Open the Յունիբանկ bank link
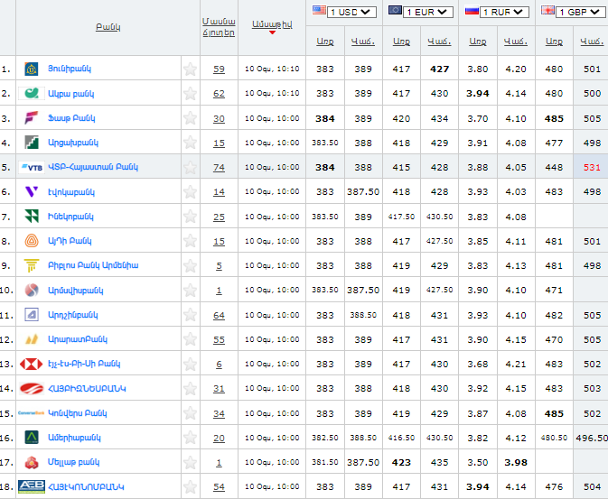The image size is (608, 499). click(70, 69)
